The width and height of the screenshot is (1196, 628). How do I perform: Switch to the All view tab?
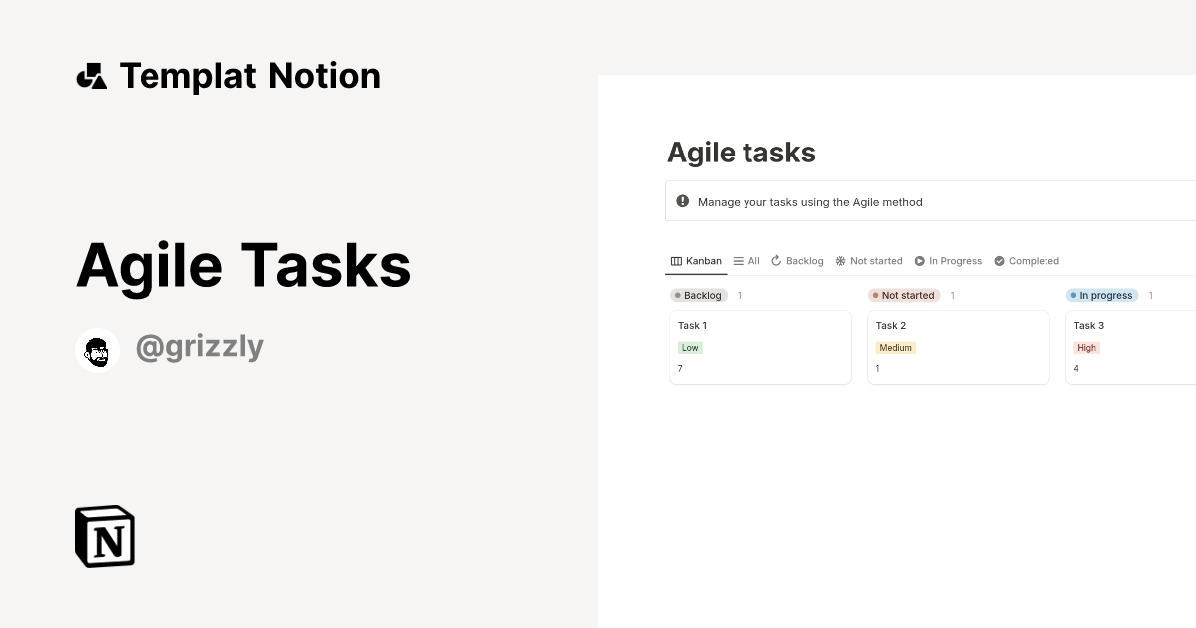(x=752, y=260)
